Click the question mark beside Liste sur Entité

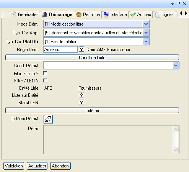[x=81, y=95]
